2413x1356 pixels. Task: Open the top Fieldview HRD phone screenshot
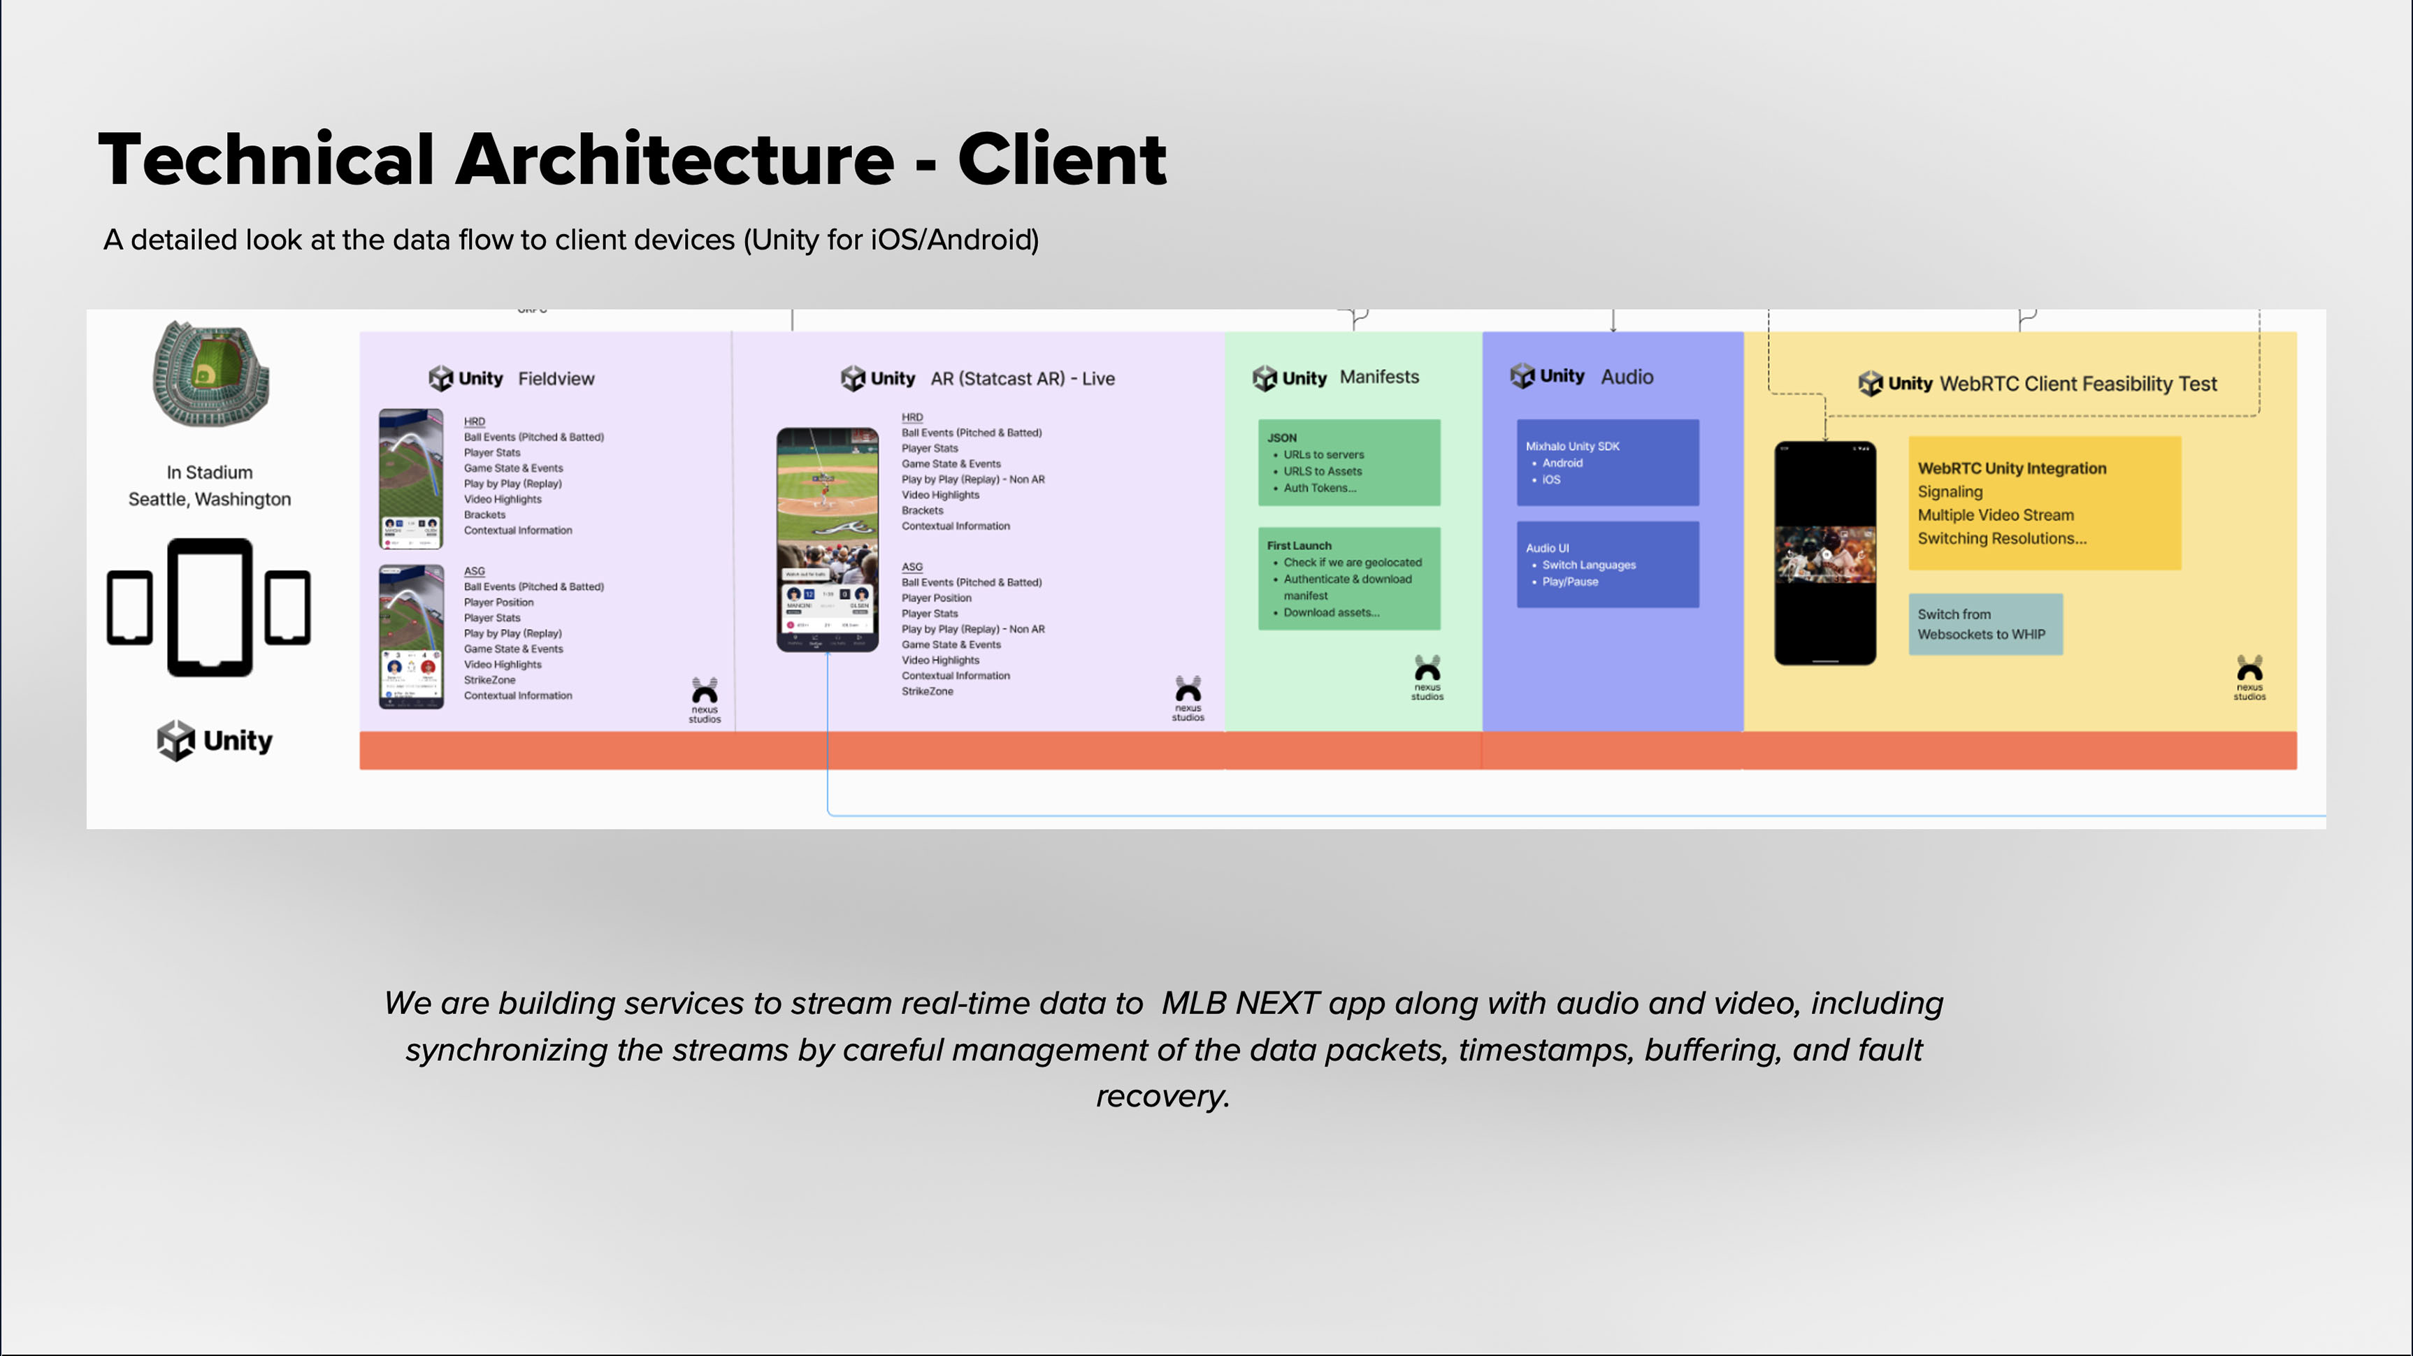pyautogui.click(x=411, y=479)
